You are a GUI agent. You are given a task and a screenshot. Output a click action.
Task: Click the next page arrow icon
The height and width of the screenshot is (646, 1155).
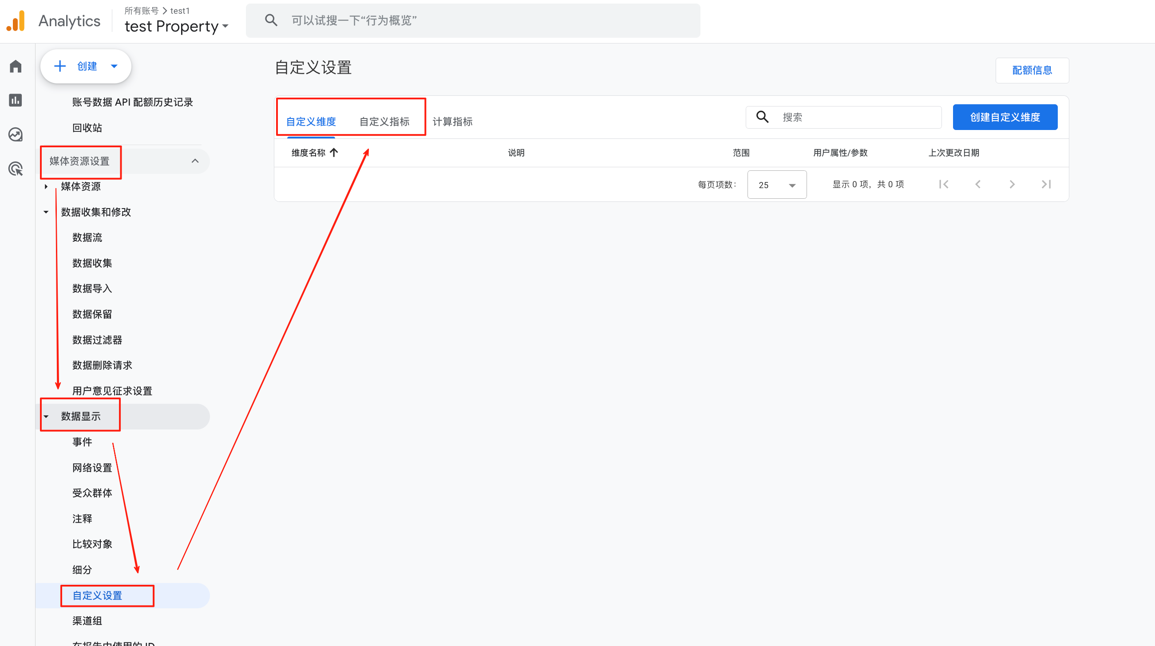click(x=1012, y=184)
